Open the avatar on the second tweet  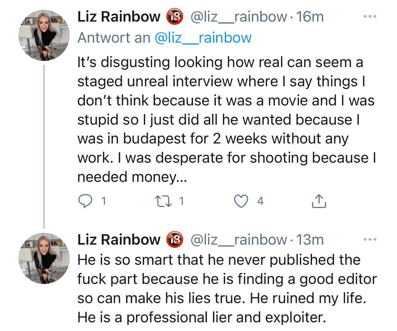[x=44, y=258]
